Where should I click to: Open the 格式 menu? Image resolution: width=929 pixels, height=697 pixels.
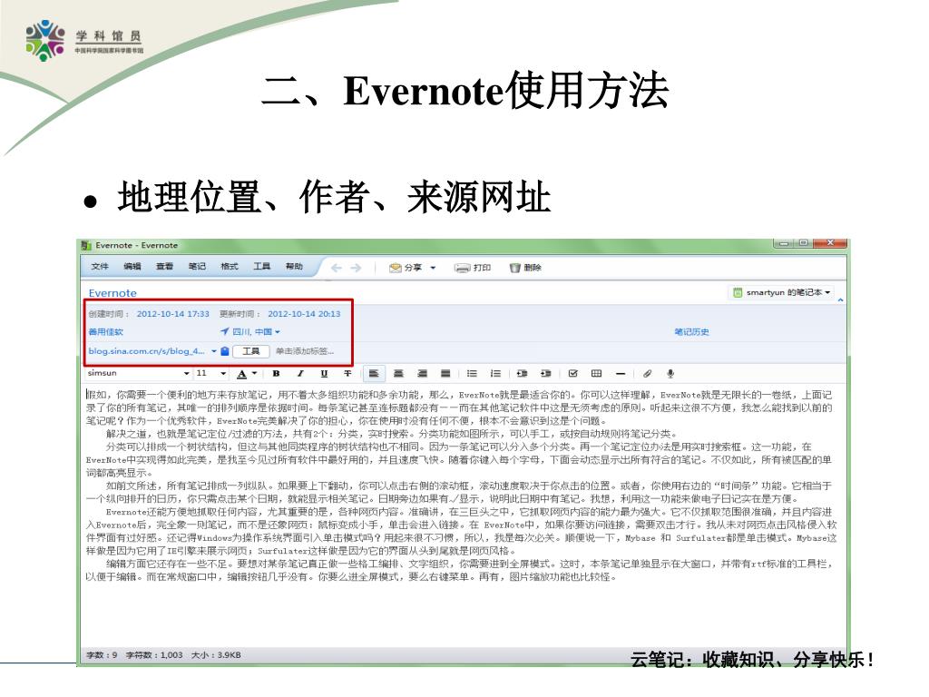(x=230, y=267)
